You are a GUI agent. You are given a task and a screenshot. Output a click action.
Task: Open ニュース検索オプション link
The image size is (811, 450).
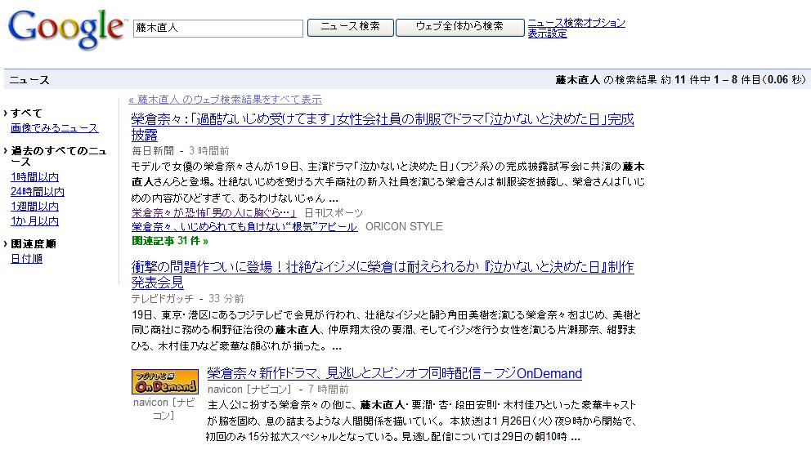576,23
